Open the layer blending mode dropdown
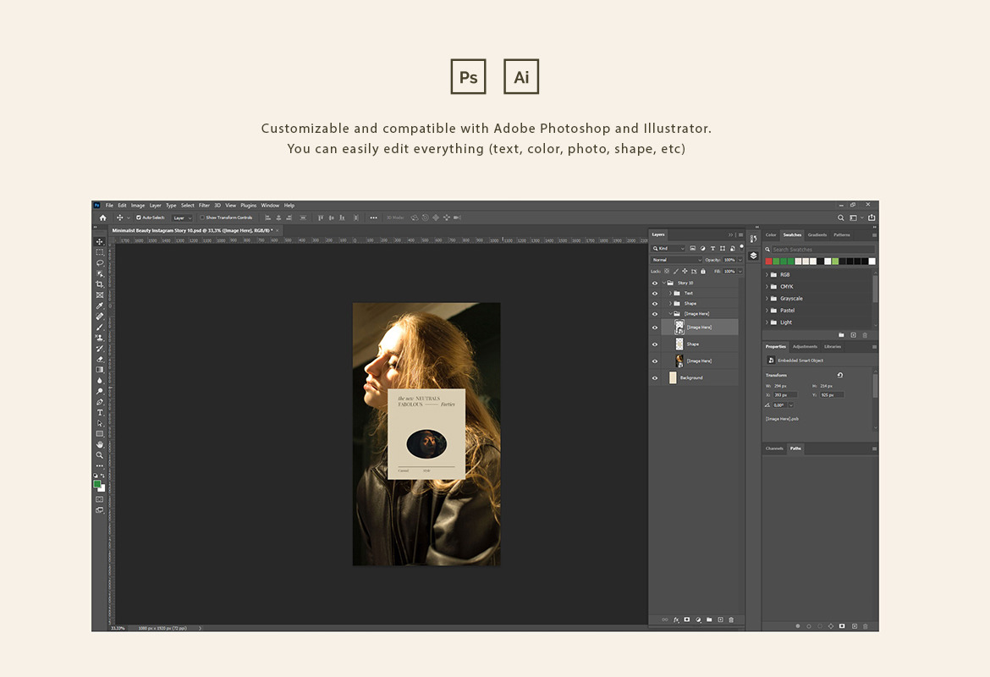 point(677,260)
